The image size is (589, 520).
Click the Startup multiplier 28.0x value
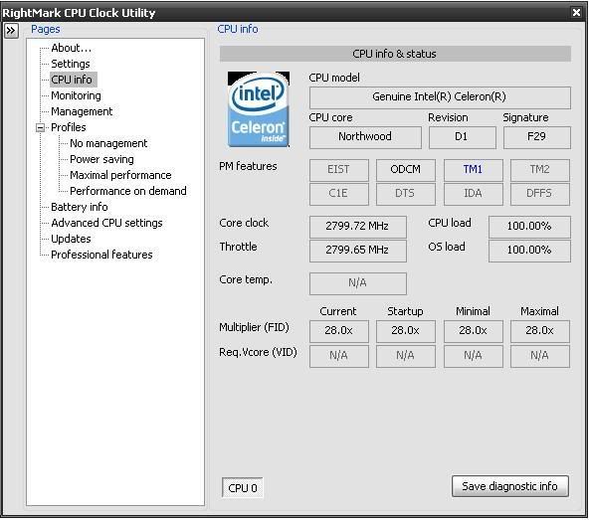(406, 331)
